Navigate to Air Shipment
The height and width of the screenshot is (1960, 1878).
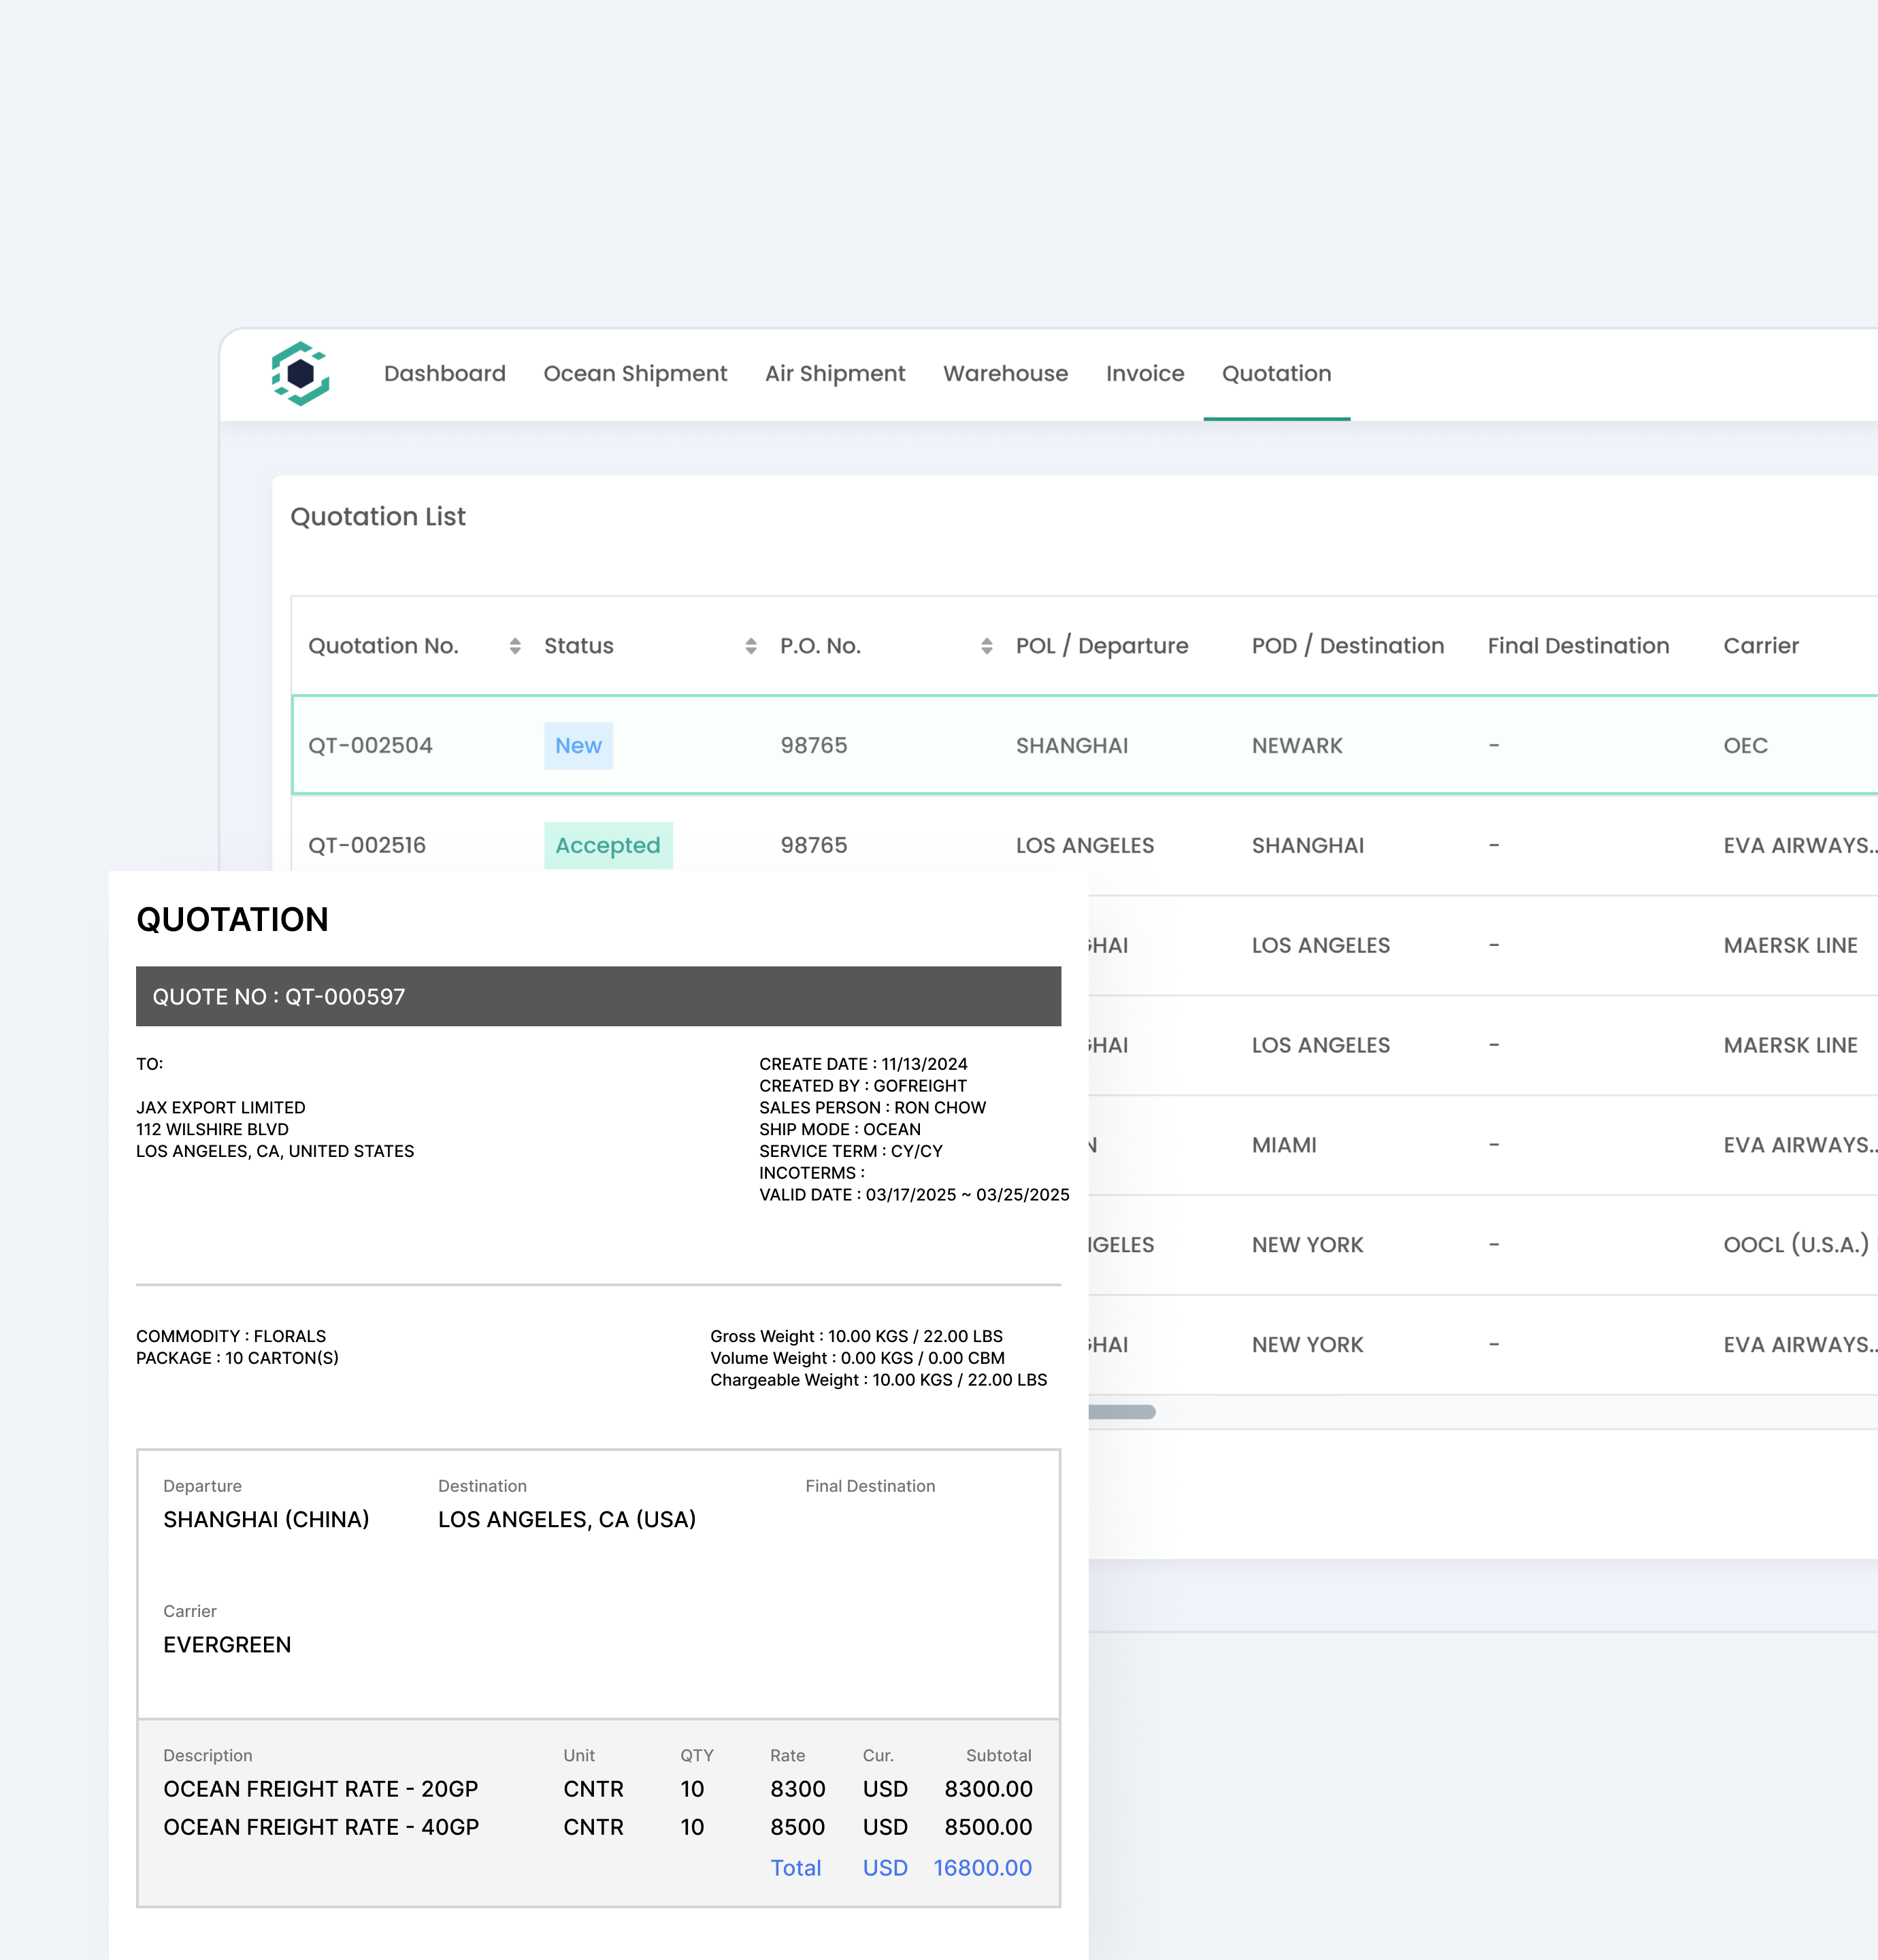click(835, 373)
